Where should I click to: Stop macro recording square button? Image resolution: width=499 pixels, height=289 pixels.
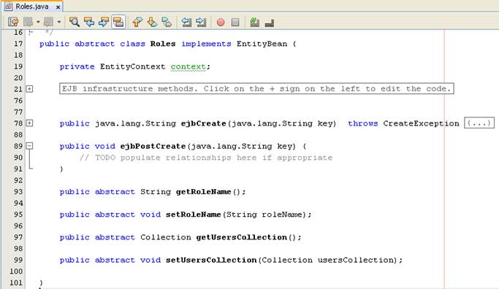(x=235, y=22)
